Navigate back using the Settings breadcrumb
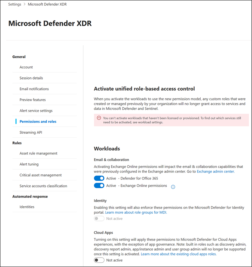This screenshot has height=267, width=252. pos(14,4)
